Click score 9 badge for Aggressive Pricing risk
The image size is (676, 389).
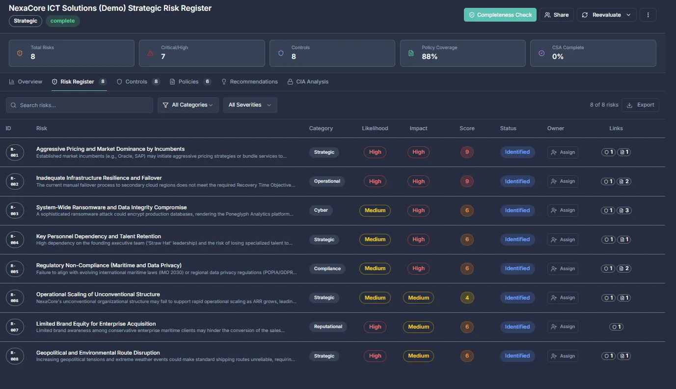[x=467, y=152]
